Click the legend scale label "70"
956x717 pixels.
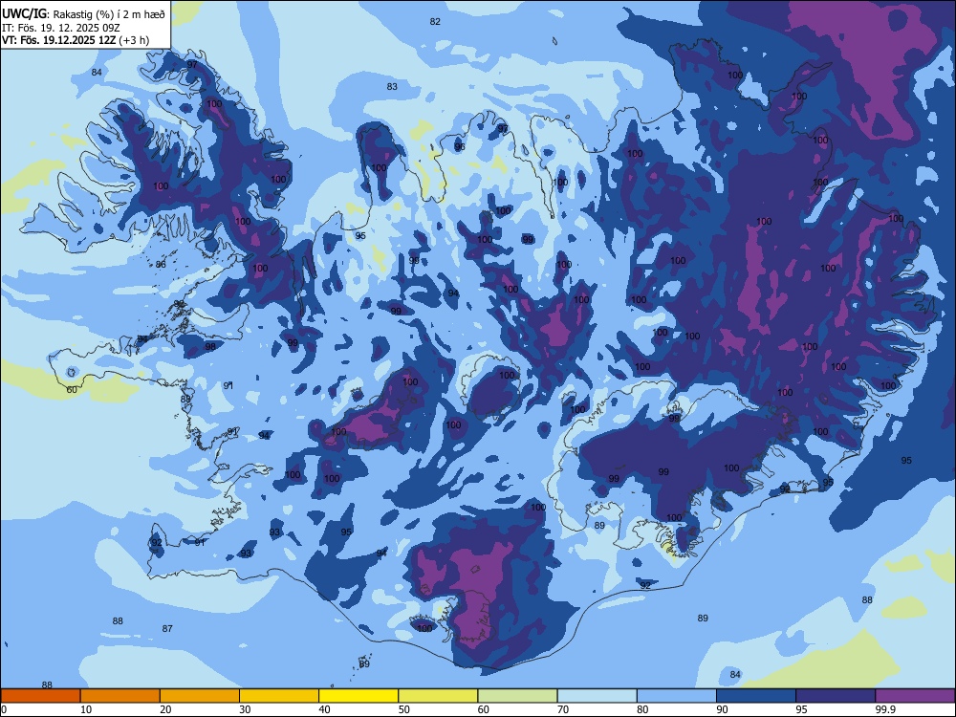(563, 709)
